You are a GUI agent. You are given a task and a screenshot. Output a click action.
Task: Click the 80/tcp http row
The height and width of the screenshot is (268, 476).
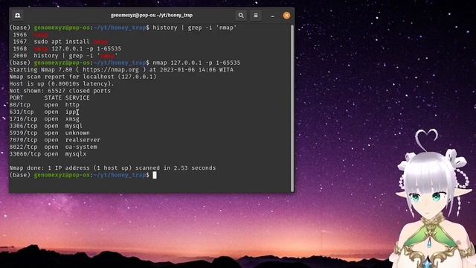(45, 104)
